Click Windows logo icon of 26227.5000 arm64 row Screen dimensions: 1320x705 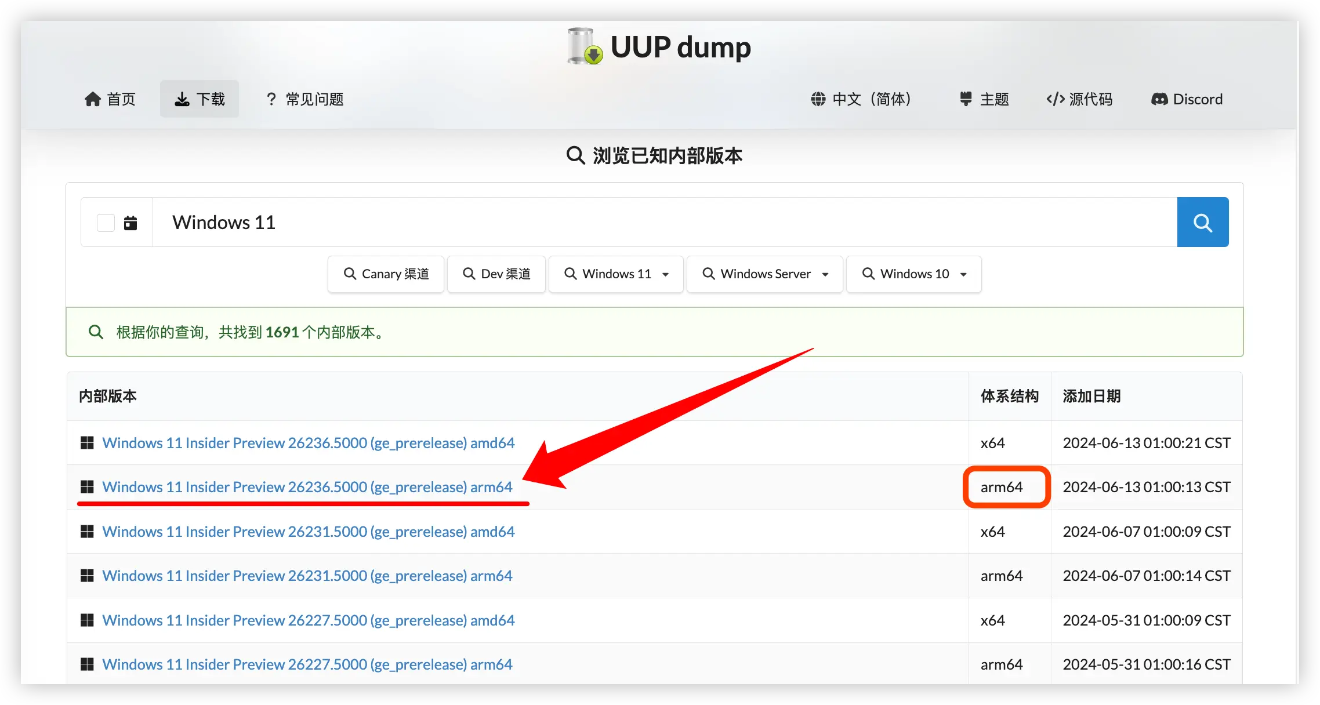click(x=87, y=664)
